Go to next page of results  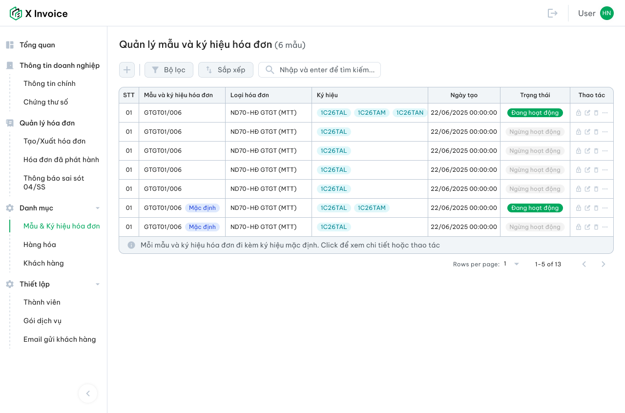tap(603, 264)
